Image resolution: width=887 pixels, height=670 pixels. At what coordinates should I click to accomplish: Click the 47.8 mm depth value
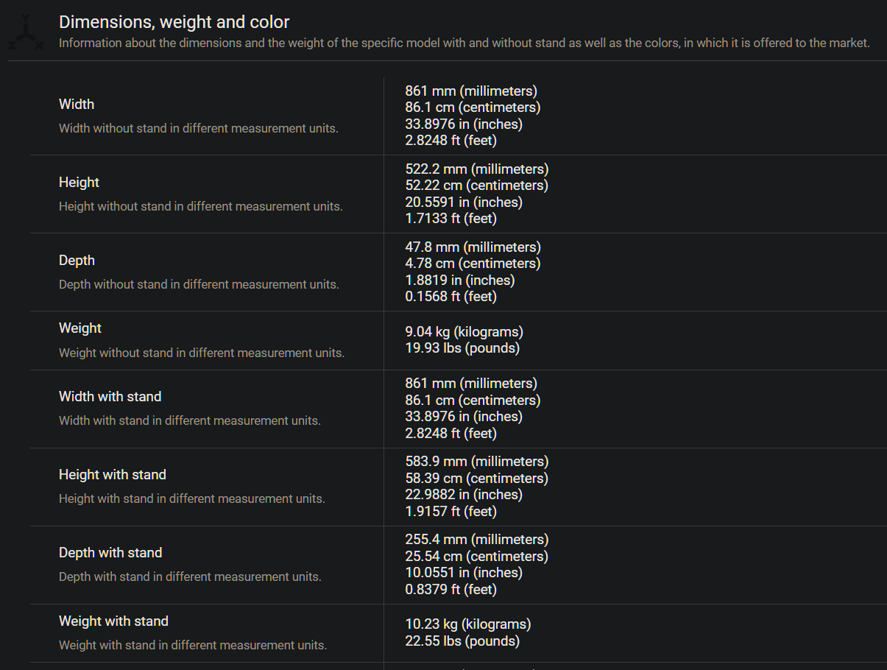tap(473, 247)
